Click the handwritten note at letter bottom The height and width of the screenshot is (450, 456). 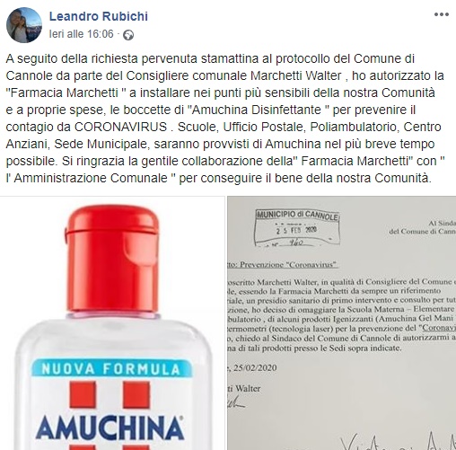click(x=398, y=442)
